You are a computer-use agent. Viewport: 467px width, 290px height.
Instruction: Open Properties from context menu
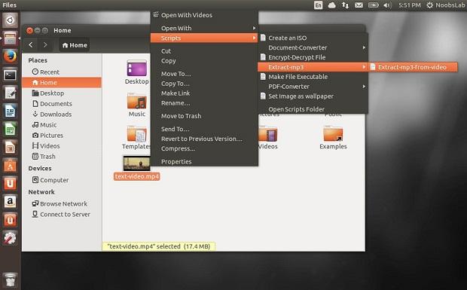[x=204, y=162]
